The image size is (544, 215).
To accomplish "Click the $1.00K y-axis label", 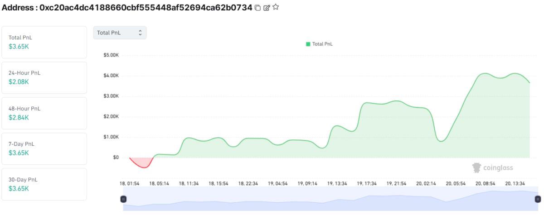I will pyautogui.click(x=111, y=137).
